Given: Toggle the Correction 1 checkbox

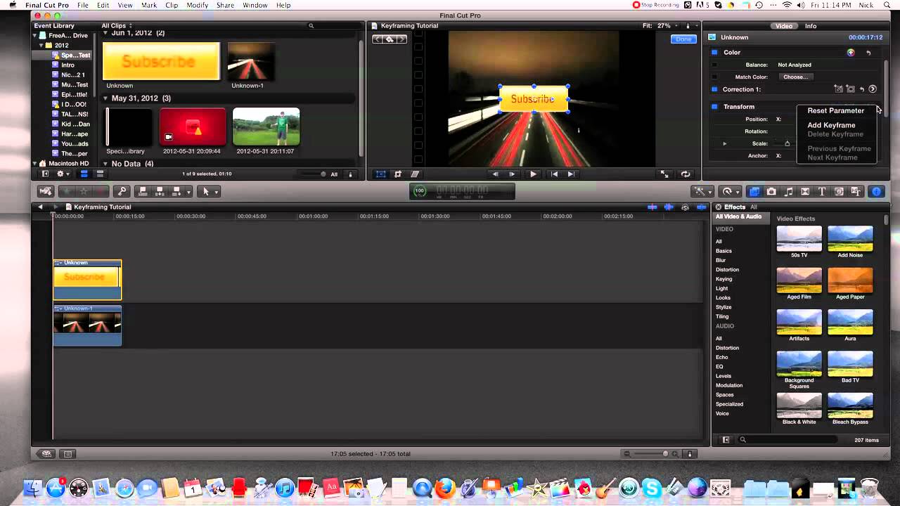Looking at the screenshot, I should 714,89.
